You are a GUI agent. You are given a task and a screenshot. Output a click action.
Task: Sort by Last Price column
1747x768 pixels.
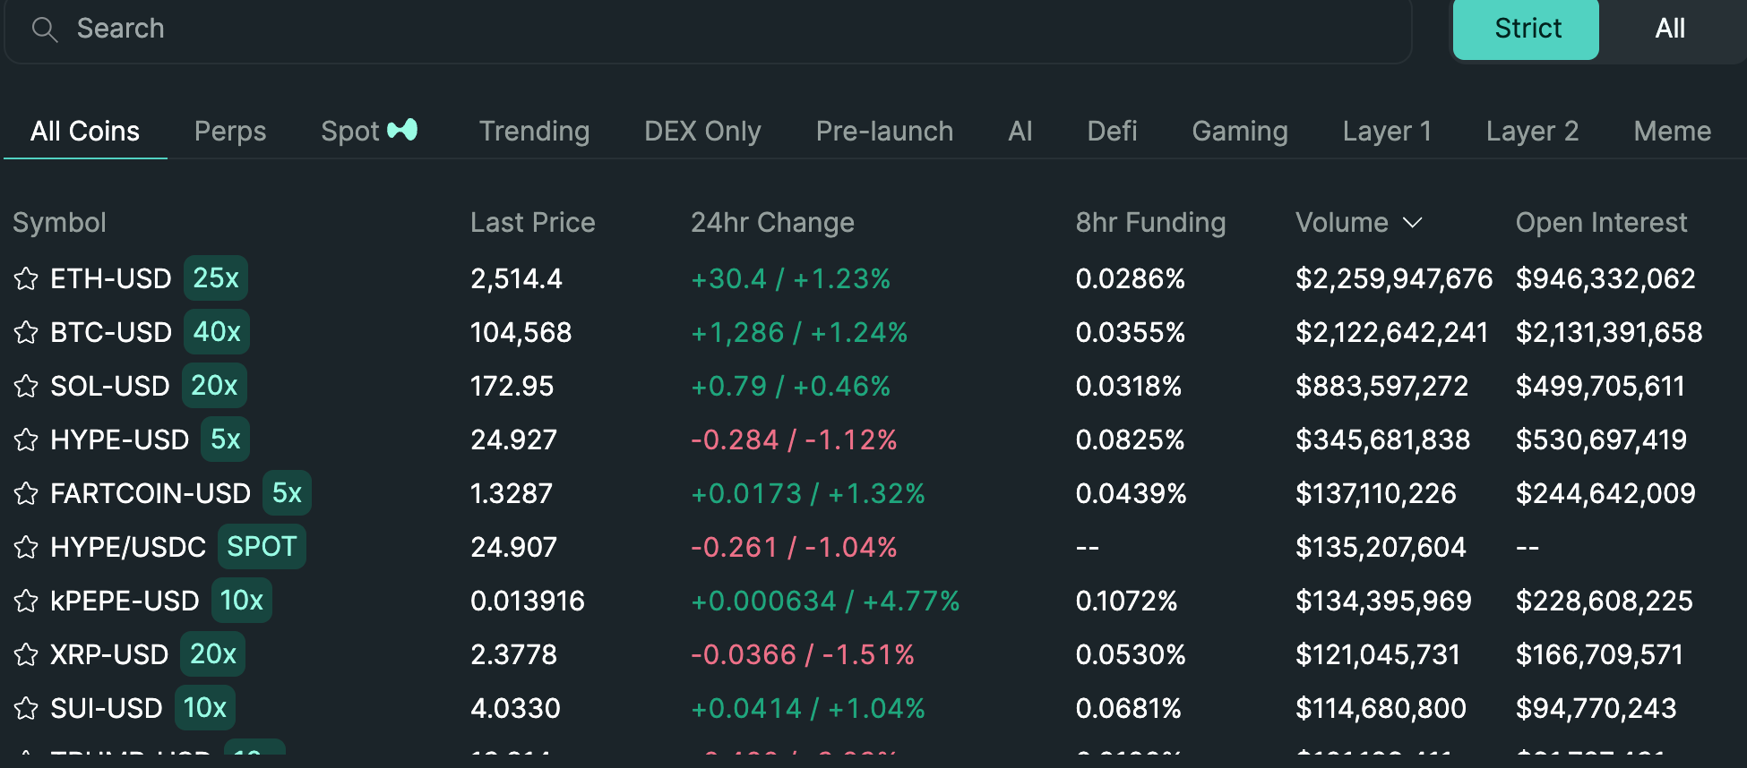point(533,222)
